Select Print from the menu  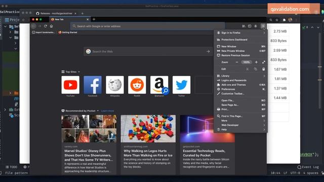[241, 109]
